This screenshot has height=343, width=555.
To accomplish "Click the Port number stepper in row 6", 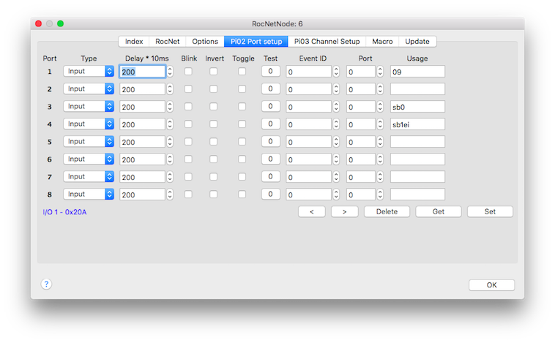I will tap(380, 159).
